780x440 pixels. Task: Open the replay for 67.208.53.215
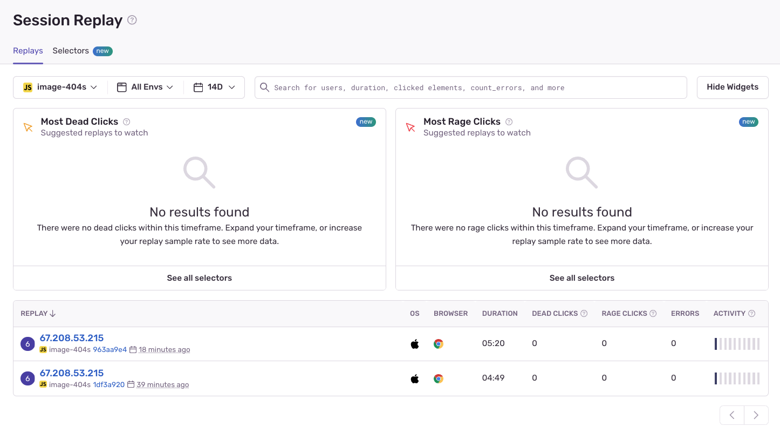tap(72, 337)
